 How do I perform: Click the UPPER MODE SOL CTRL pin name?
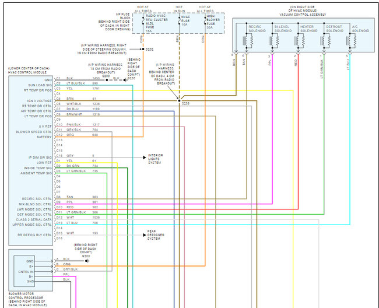click(32, 225)
